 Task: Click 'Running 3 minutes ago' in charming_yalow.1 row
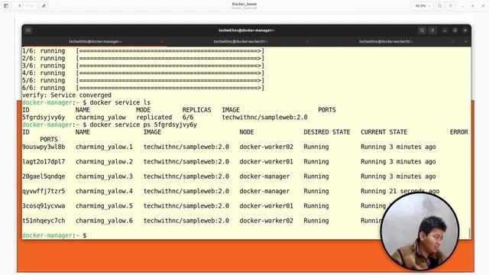click(398, 147)
